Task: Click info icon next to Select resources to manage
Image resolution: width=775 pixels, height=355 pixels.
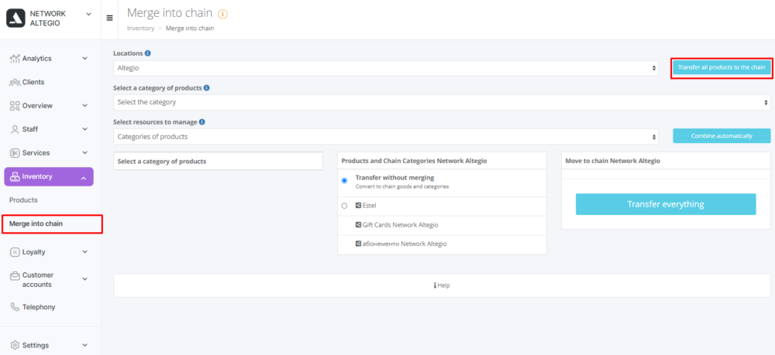Action: tap(202, 121)
